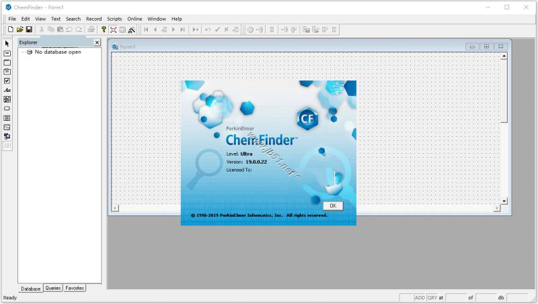Open the File menu
Screen dimensions: 538x304
pos(12,19)
